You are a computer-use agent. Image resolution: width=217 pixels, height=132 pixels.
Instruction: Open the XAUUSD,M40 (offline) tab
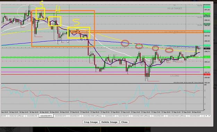tap(92, 116)
